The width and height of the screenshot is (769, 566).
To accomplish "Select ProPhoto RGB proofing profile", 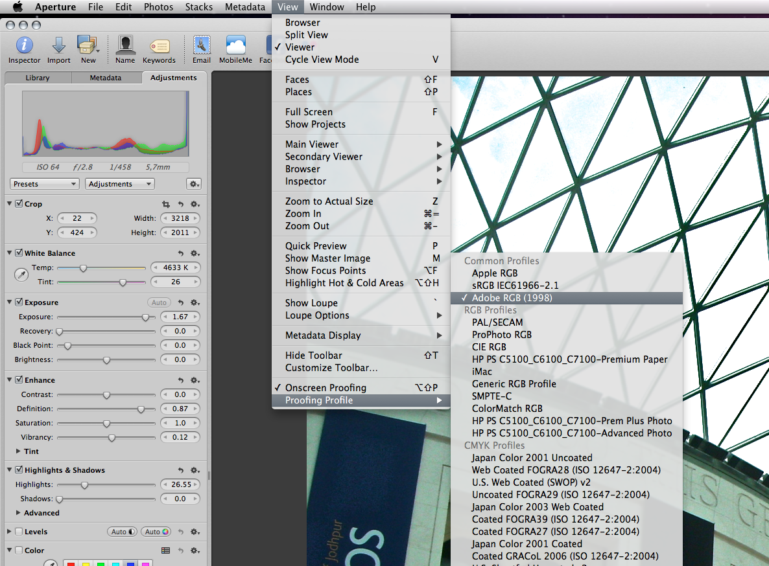I will tap(567, 335).
